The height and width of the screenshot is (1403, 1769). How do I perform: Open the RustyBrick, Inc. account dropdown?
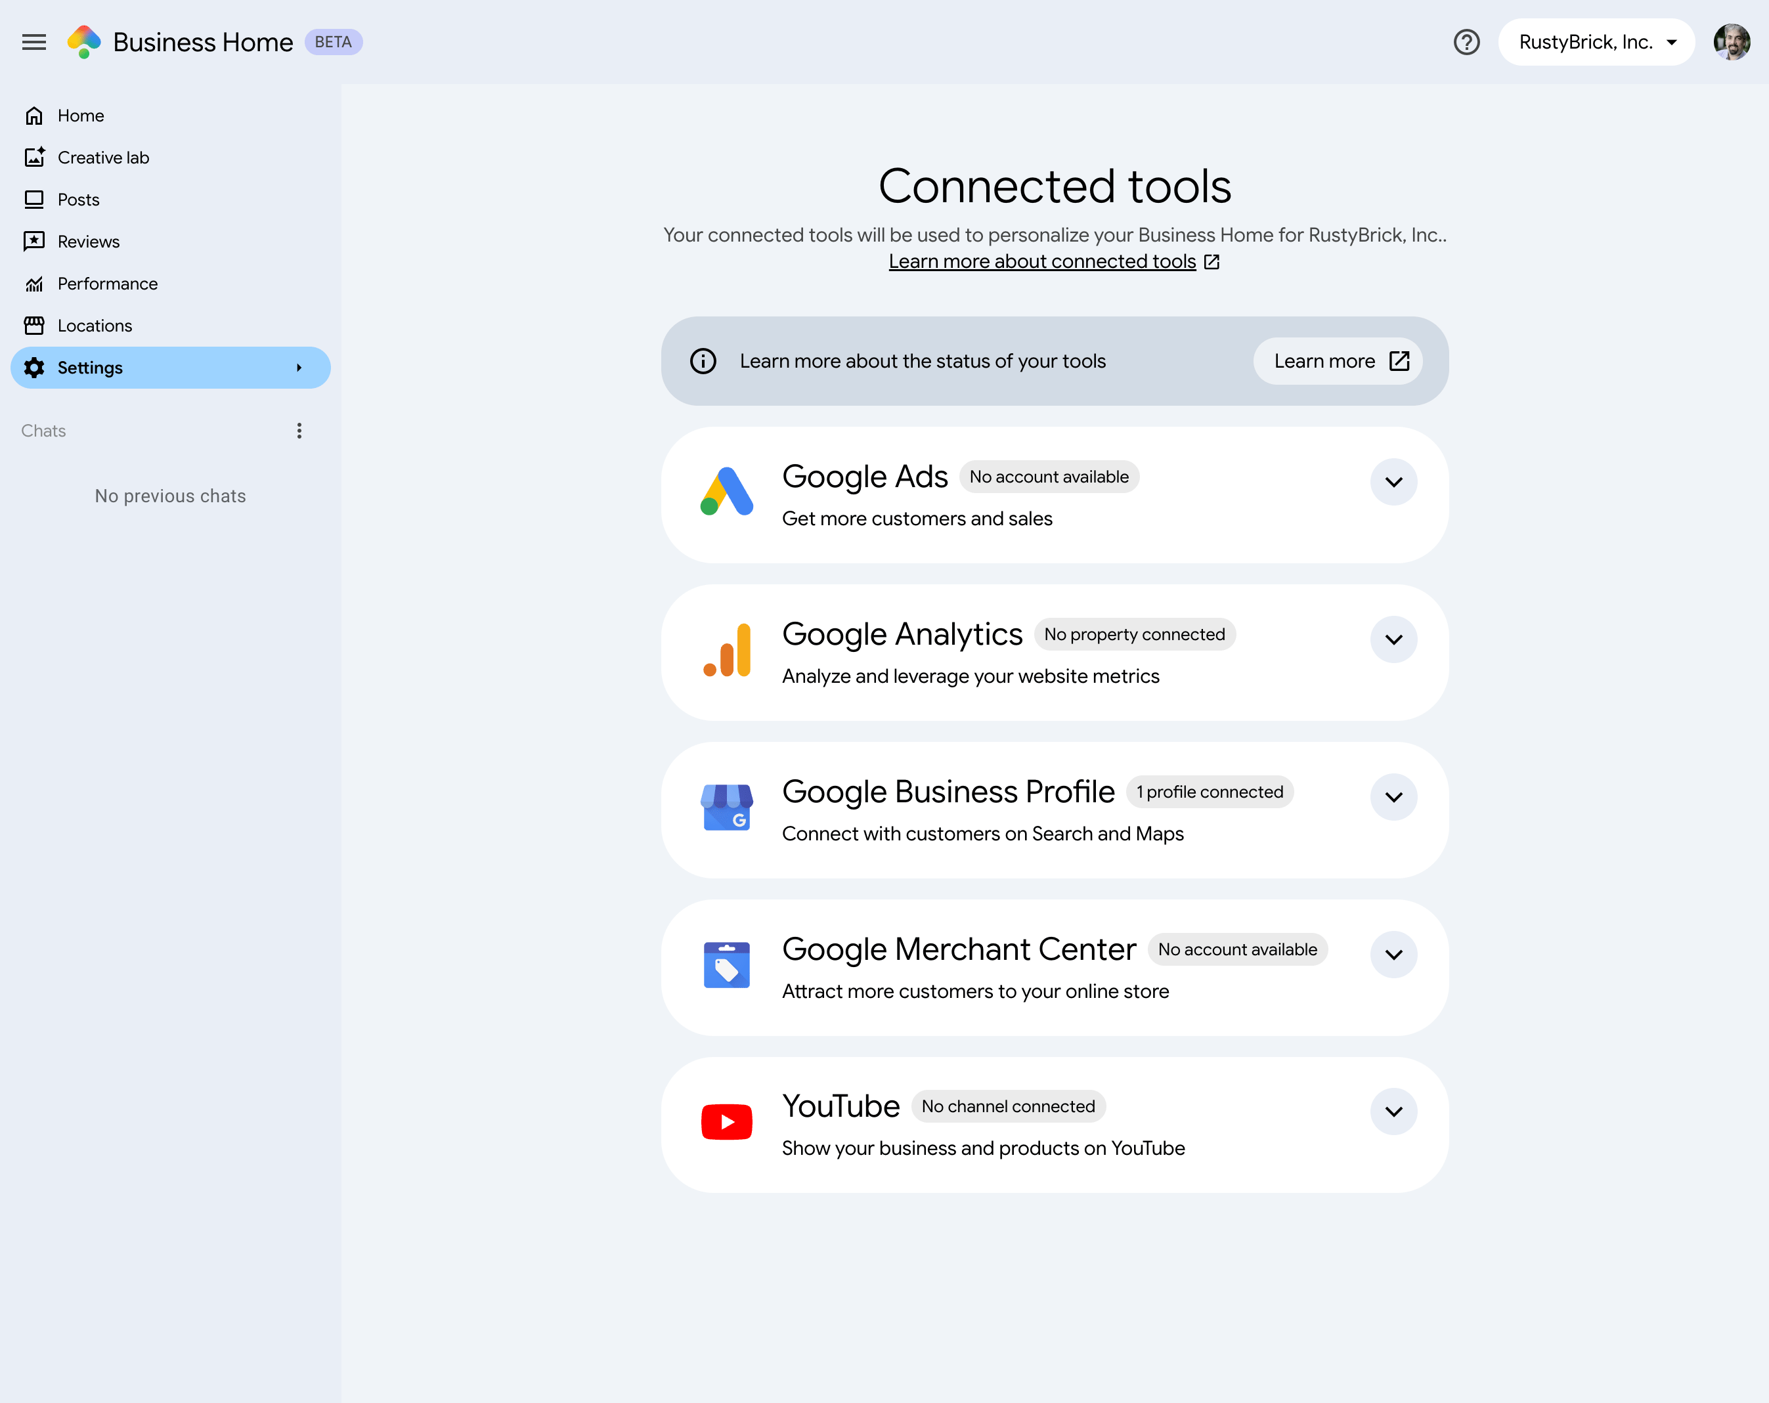[x=1596, y=42]
